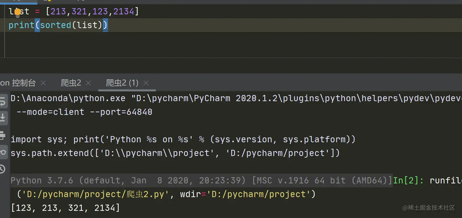Toggle soft-wrap in the console toolbar
Image resolution: width=462 pixels, height=218 pixels.
click(3, 101)
